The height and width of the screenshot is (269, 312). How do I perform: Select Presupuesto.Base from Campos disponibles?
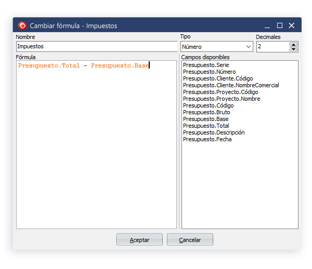click(x=205, y=119)
